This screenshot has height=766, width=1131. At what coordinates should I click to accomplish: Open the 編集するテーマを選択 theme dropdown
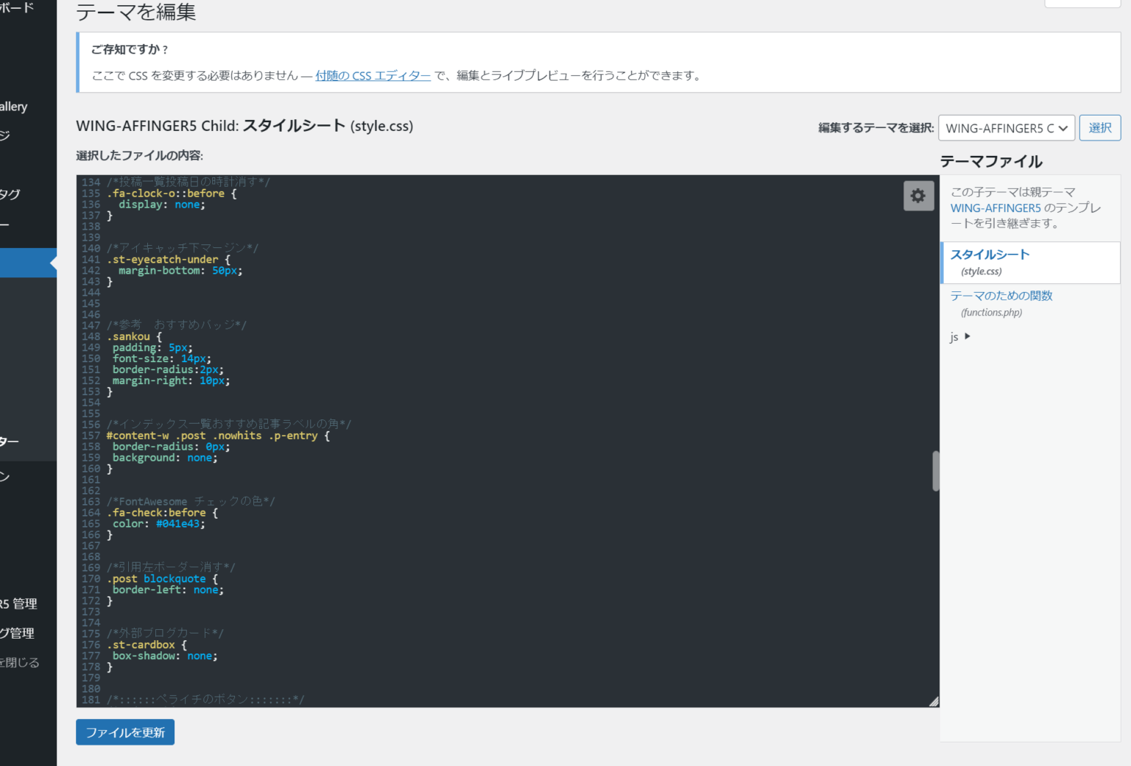(x=1007, y=128)
